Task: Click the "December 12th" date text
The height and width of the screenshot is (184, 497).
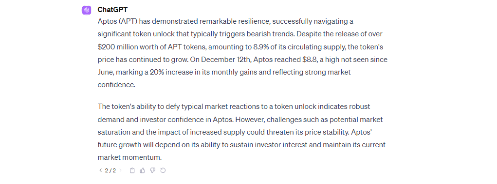Action: 222,60
